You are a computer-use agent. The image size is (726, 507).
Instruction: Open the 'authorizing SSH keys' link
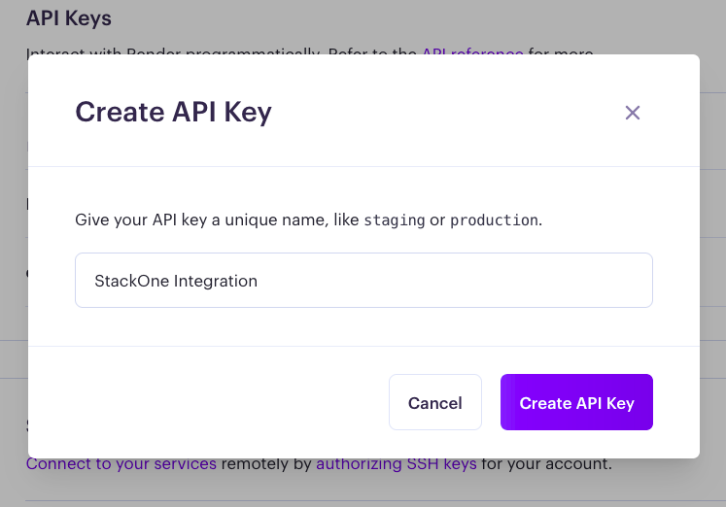click(397, 463)
